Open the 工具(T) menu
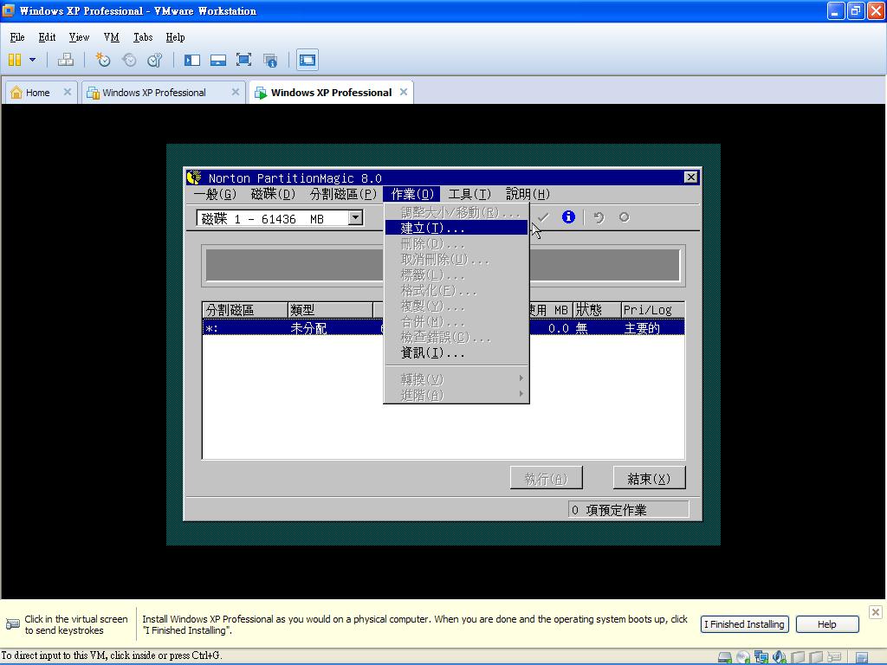This screenshot has height=665, width=887. (469, 194)
